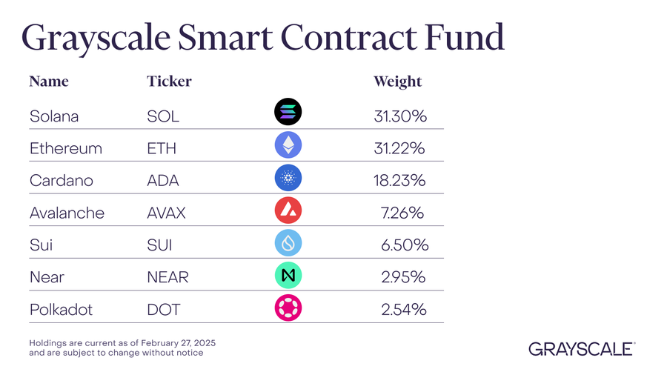Click the holdings date disclaimer text

(122, 348)
